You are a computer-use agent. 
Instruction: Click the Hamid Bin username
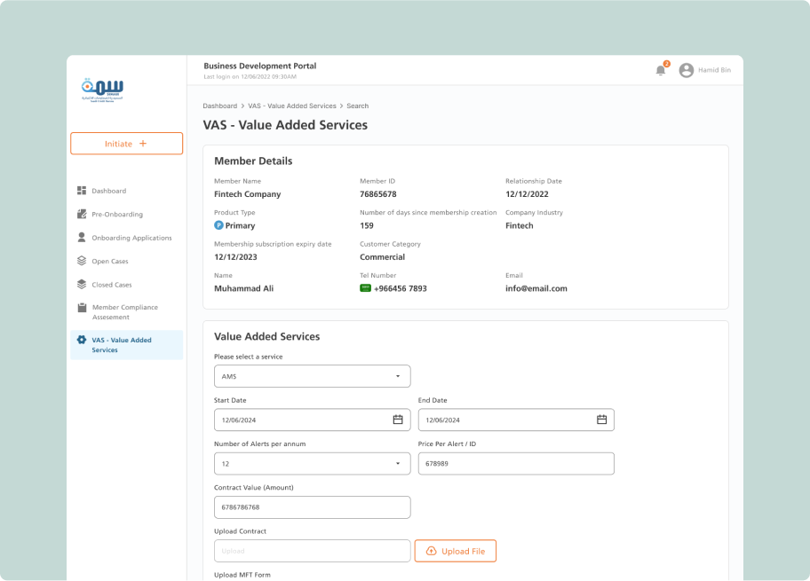pyautogui.click(x=714, y=70)
